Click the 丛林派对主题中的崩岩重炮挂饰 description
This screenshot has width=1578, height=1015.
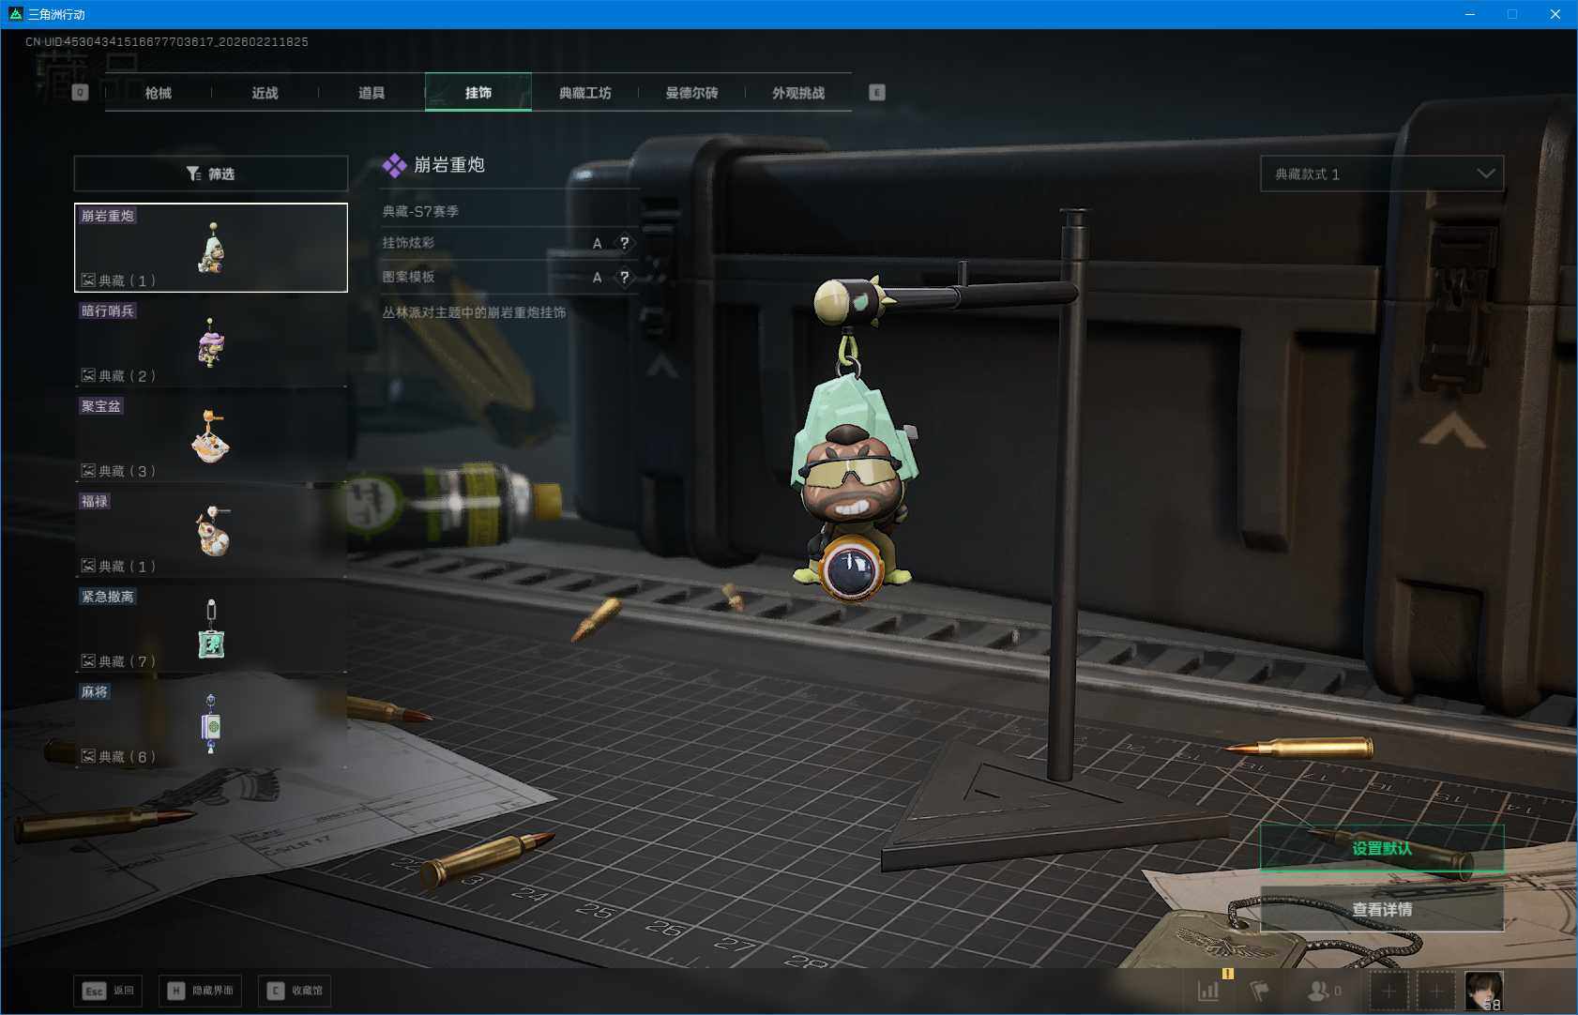pos(474,312)
